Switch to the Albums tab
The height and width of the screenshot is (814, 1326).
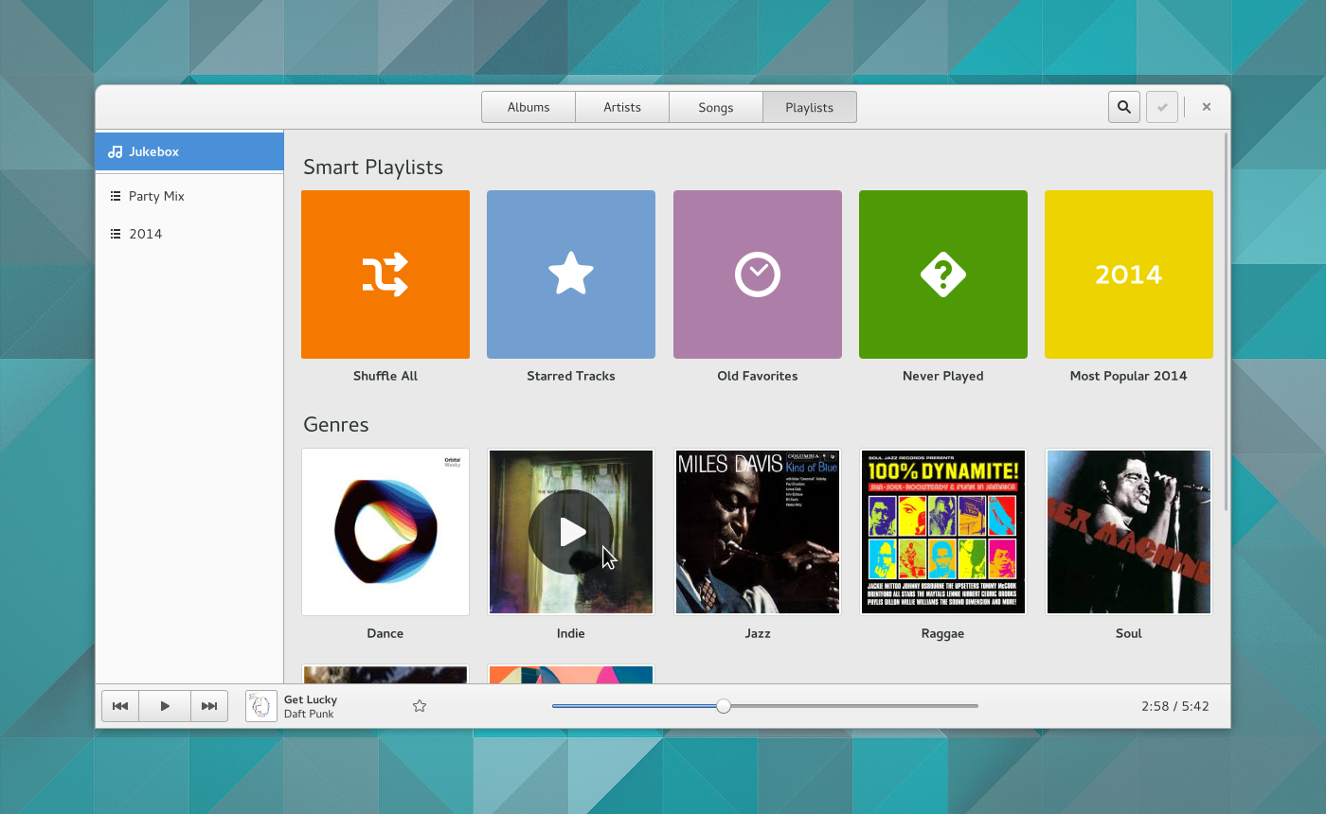pyautogui.click(x=529, y=107)
